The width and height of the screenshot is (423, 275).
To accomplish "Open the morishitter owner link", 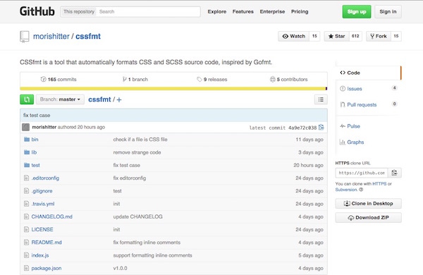I will coord(51,36).
